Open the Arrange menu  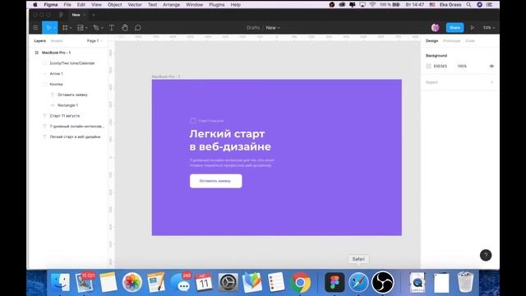coord(172,5)
